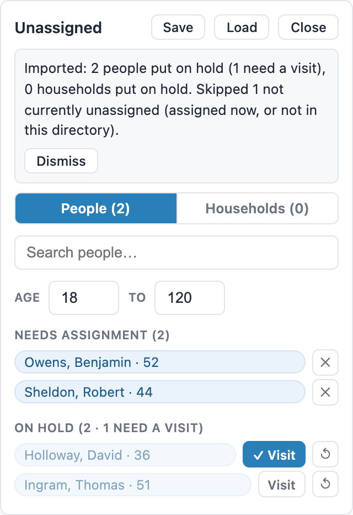This screenshot has width=353, height=515.
Task: Restore Ingram, Thomas using the undo arrow icon
Action: [x=325, y=484]
